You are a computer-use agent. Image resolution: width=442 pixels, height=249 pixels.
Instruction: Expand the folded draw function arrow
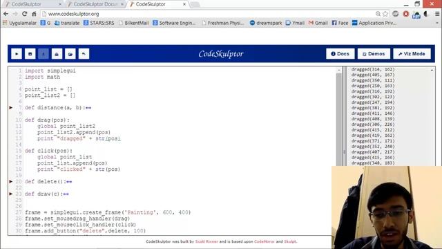[x=11, y=194]
